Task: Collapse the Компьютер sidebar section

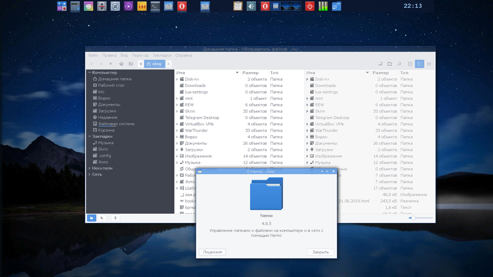Action: [x=90, y=72]
